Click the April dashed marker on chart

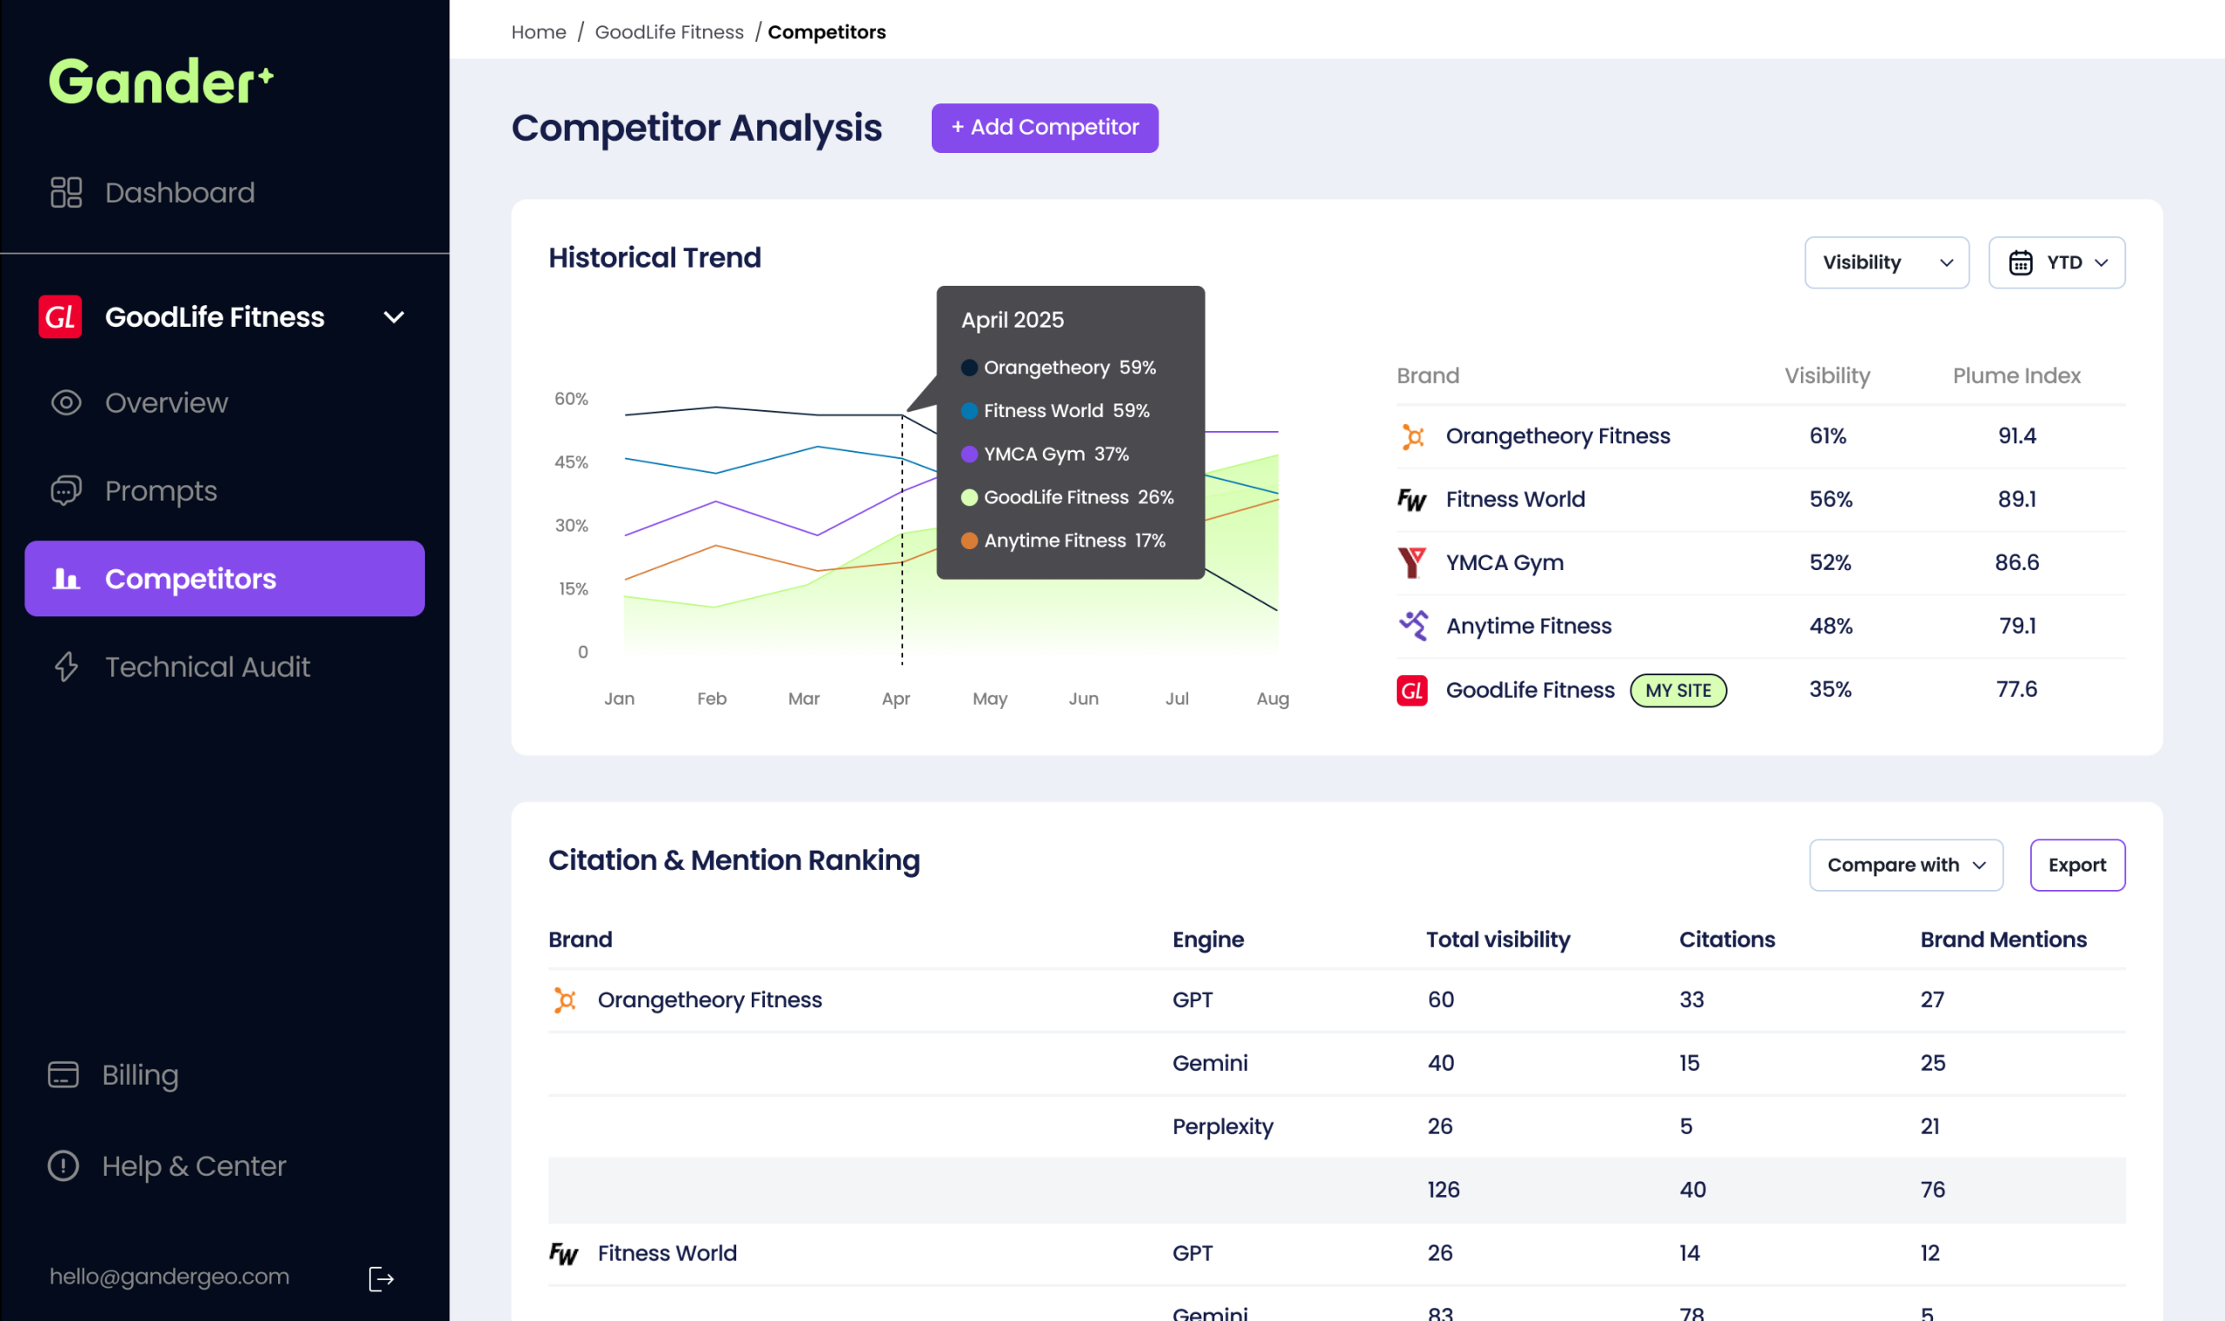pyautogui.click(x=901, y=539)
